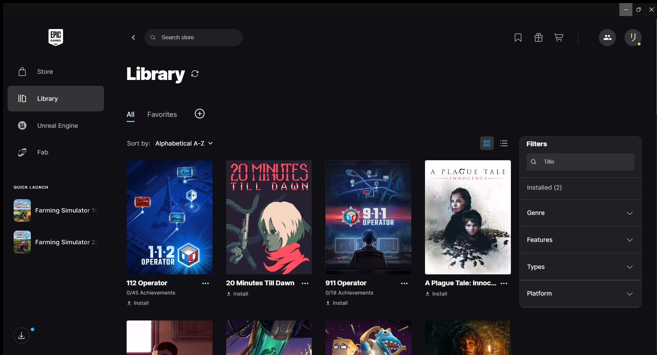Expand the Features filter
This screenshot has height=355, width=657.
pyautogui.click(x=580, y=240)
